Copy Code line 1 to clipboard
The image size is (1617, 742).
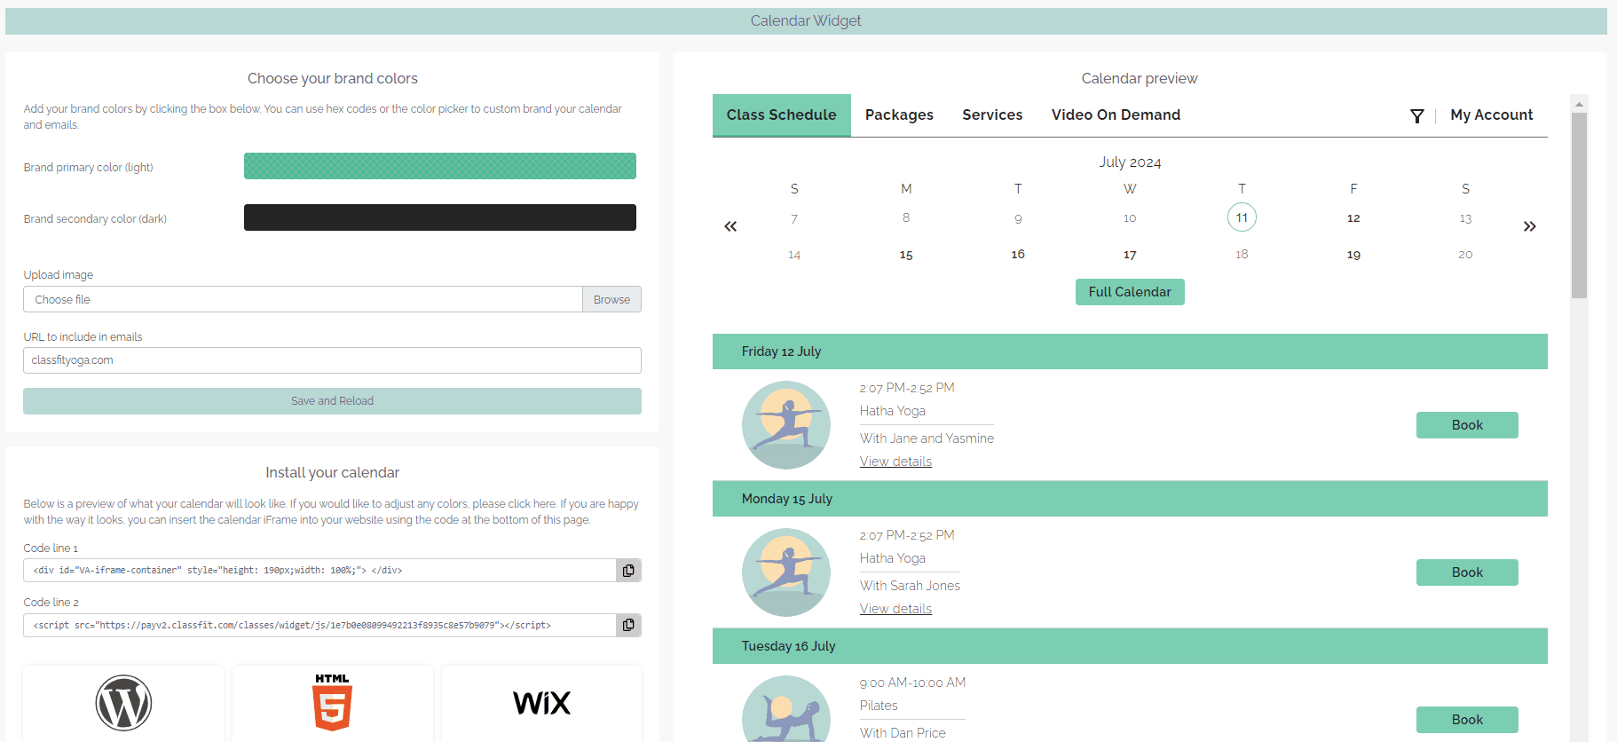tap(628, 571)
